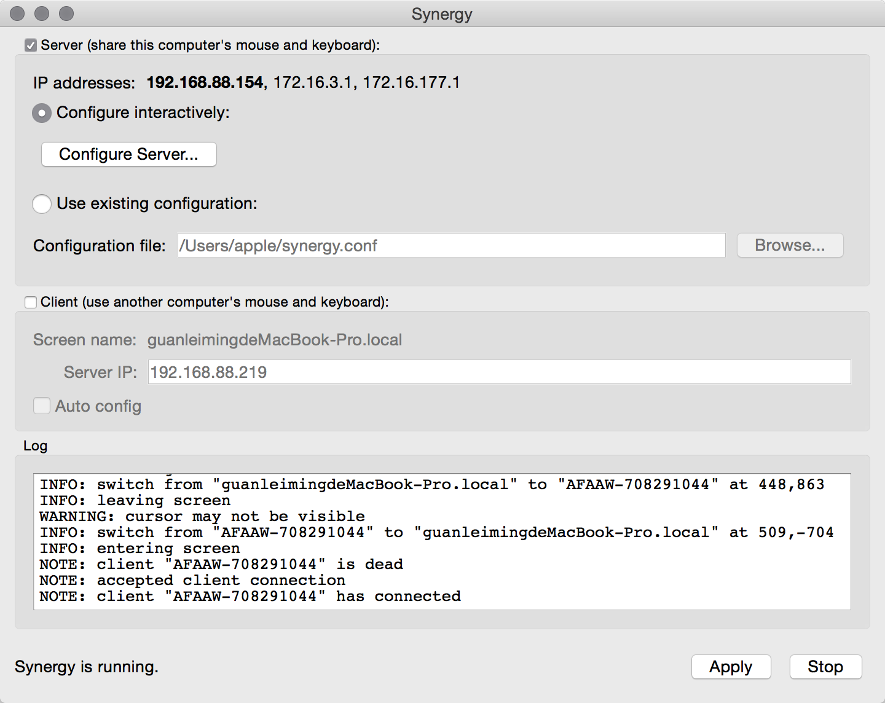Screen dimensions: 885x703
Task: Click the Screen name guanleimingdeMacBook-Pro.local text
Action: pyautogui.click(x=275, y=340)
